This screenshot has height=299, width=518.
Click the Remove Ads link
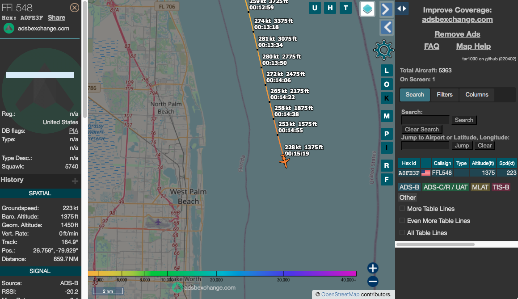[x=457, y=34]
